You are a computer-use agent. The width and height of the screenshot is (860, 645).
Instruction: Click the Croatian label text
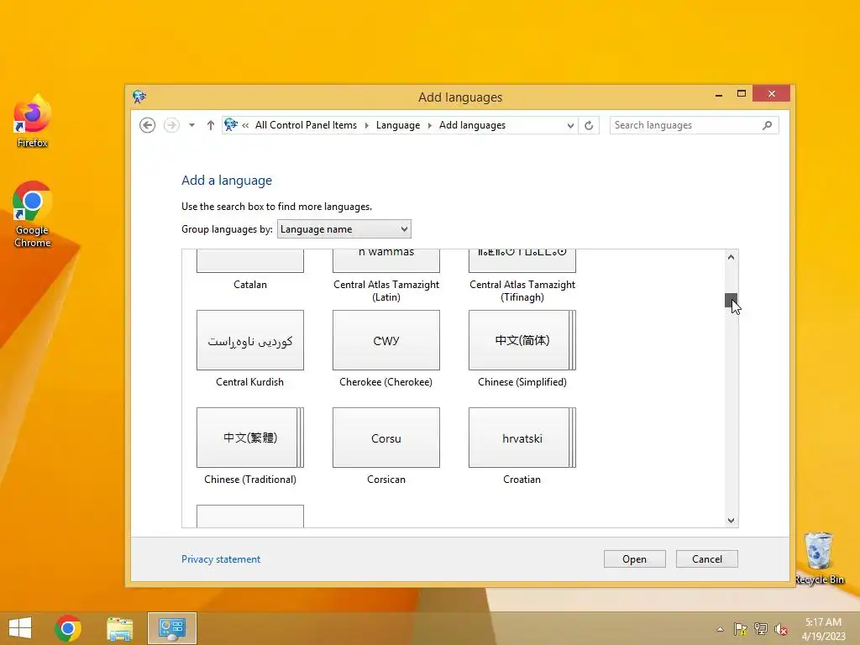522,480
